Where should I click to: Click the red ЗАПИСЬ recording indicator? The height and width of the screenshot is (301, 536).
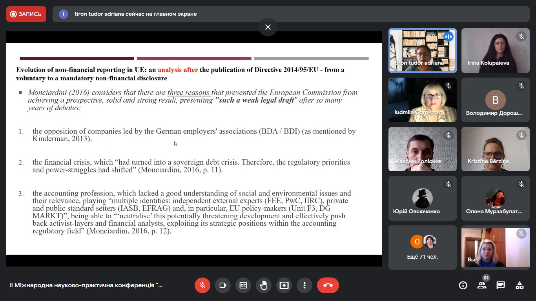pos(26,14)
